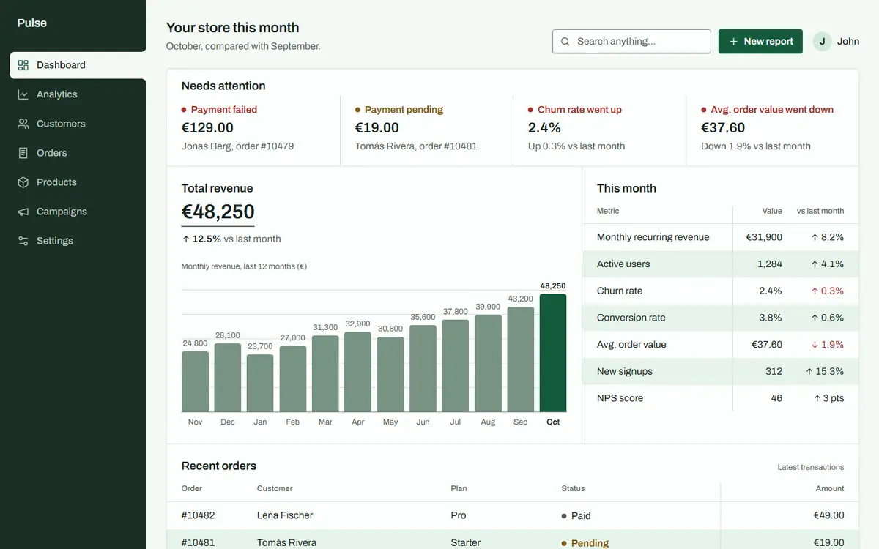The height and width of the screenshot is (549, 879).
Task: Click the Dashboard grid icon in sidebar
Action: 23,65
